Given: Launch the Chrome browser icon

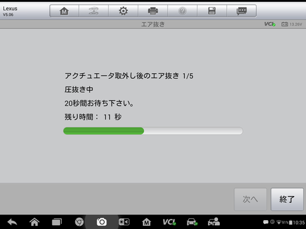Looking at the screenshot, I should click(79, 222).
